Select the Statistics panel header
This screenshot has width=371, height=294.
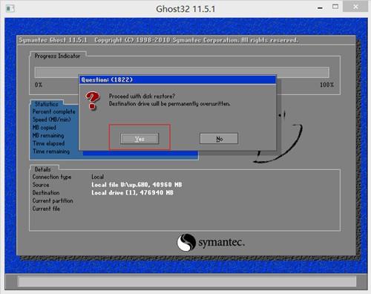point(47,104)
